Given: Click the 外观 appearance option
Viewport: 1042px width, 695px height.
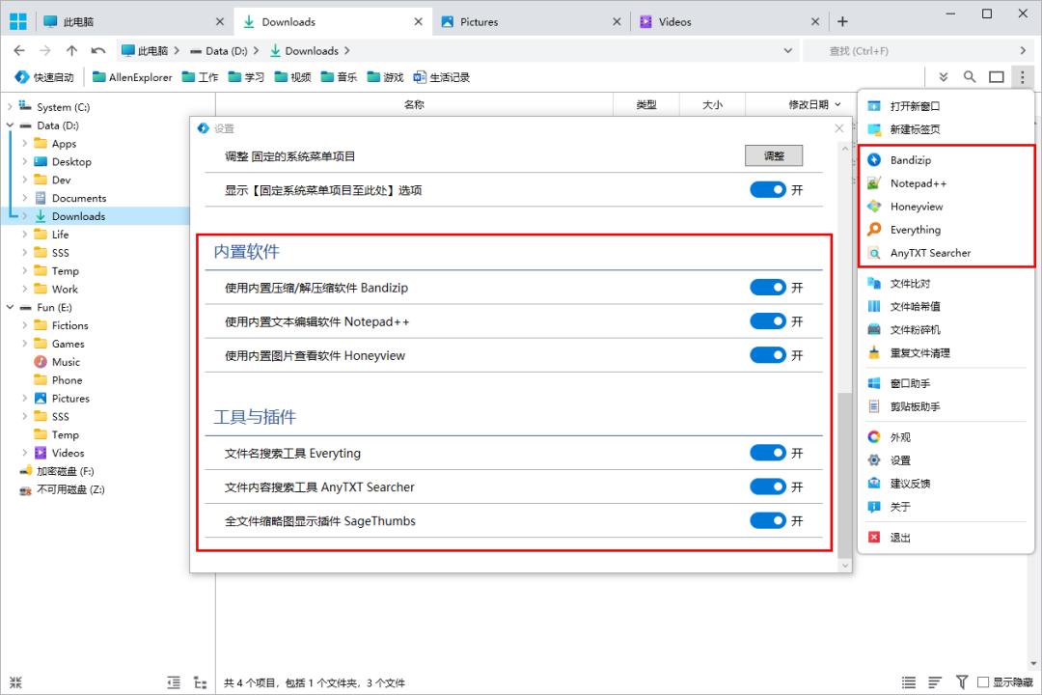Looking at the screenshot, I should point(899,436).
